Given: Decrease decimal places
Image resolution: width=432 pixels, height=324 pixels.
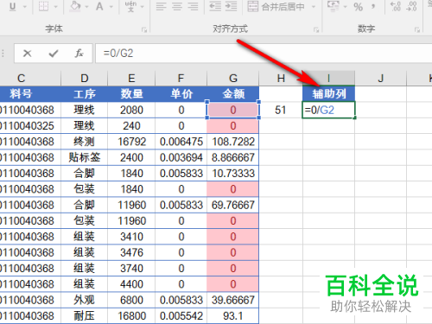Looking at the screenshot, I should click(411, 6).
